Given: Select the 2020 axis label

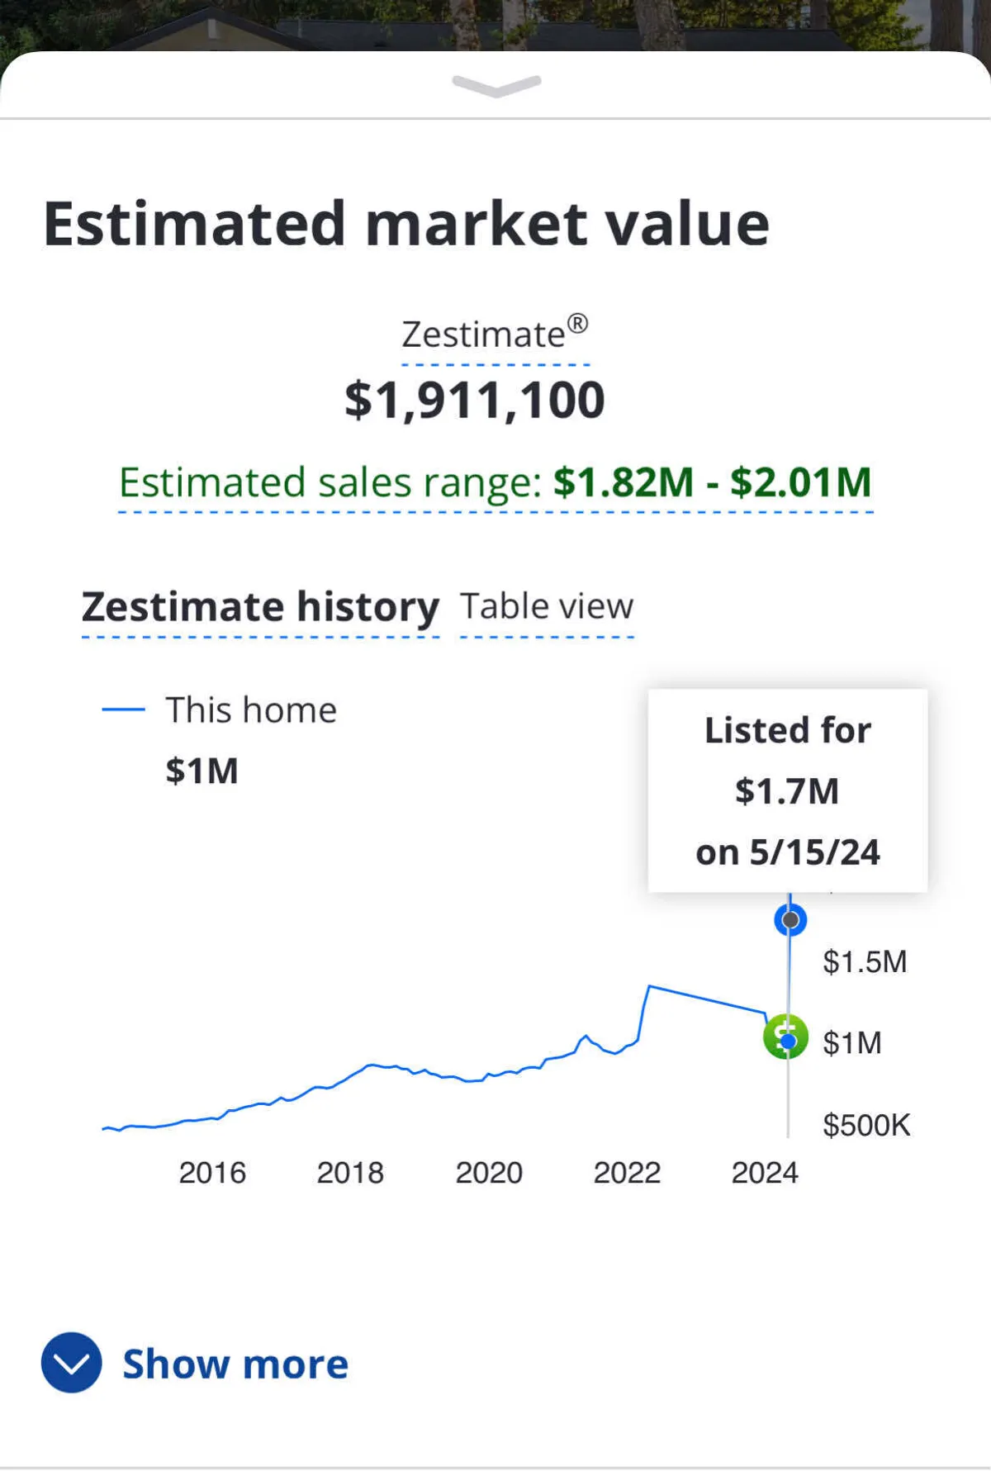Looking at the screenshot, I should tap(489, 1173).
